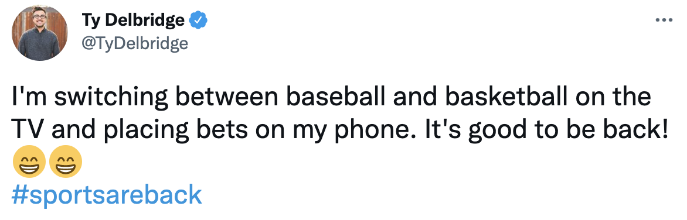Click the blue verified badge
Image resolution: width=687 pixels, height=220 pixels.
(198, 20)
